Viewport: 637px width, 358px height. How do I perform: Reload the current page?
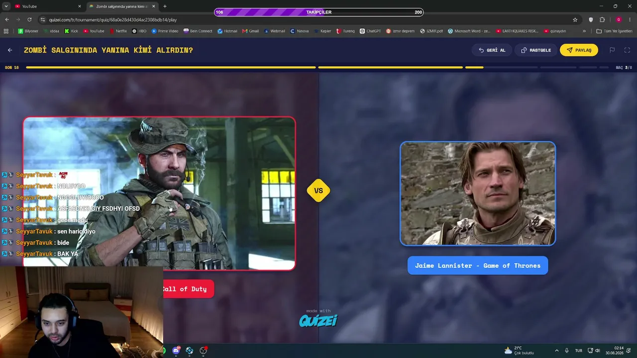coord(29,20)
